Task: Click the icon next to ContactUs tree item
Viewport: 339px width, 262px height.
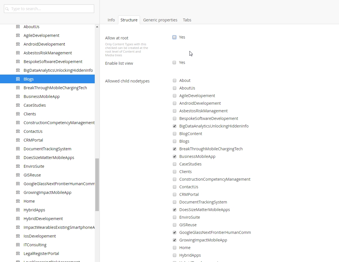Action: pyautogui.click(x=18, y=131)
